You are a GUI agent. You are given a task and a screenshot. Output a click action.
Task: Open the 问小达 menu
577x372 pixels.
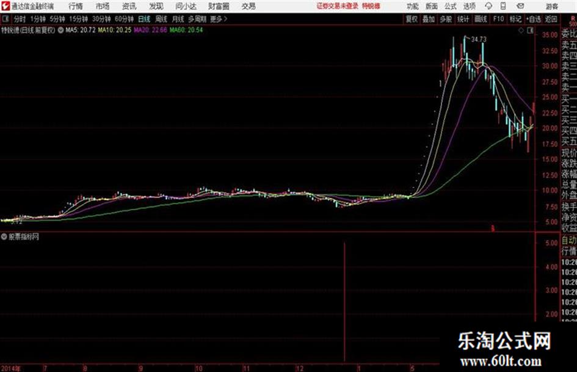click(x=186, y=6)
